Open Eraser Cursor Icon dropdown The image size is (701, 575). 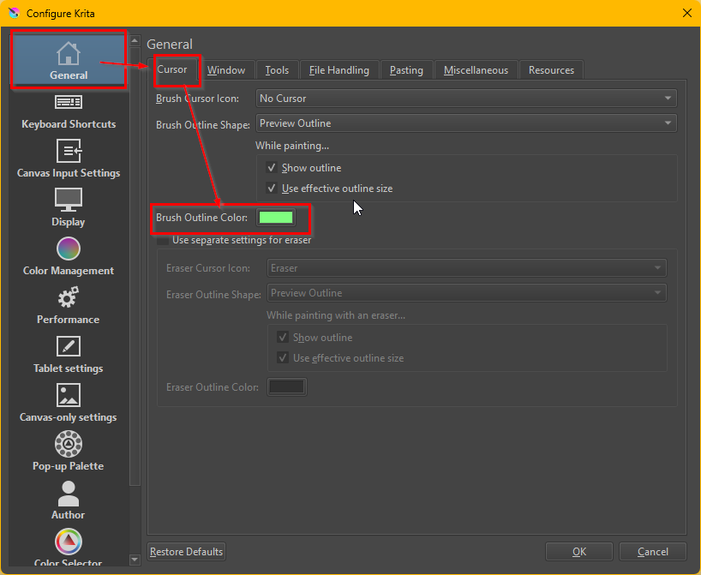point(467,268)
